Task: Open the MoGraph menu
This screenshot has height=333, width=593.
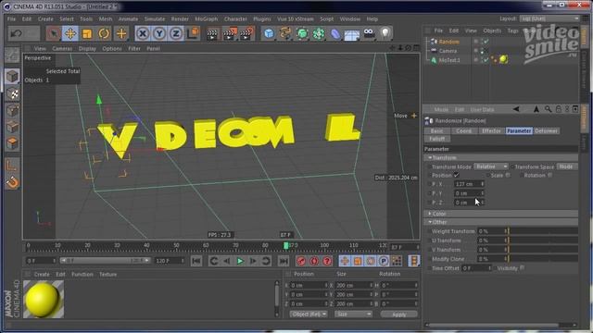Action: click(207, 18)
